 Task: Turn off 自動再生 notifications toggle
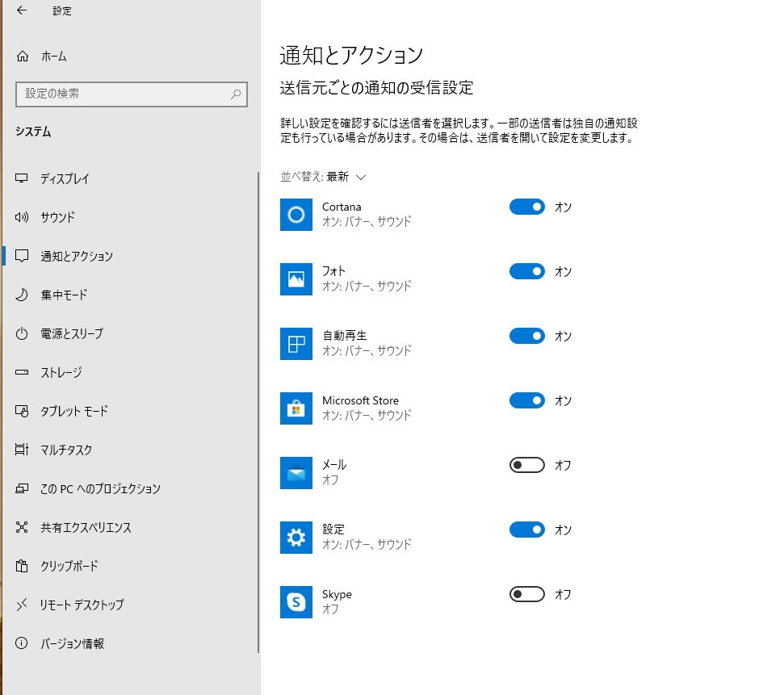point(527,336)
